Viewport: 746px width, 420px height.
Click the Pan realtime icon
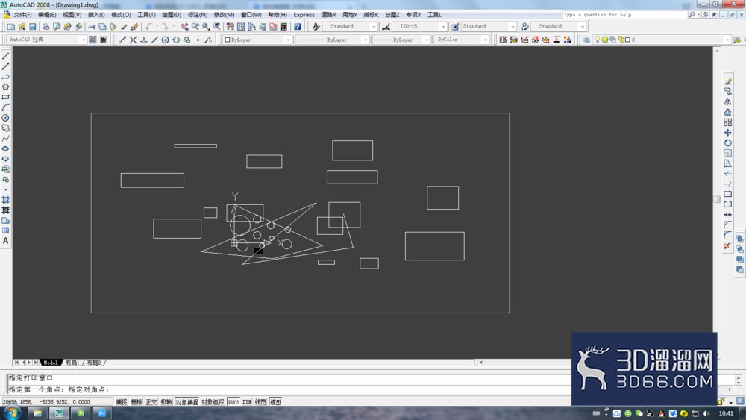pyautogui.click(x=184, y=27)
